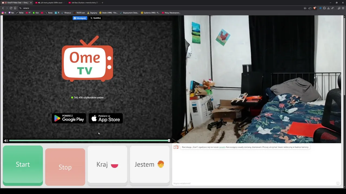Go back in browser history
The image size is (346, 194).
coord(3,8)
